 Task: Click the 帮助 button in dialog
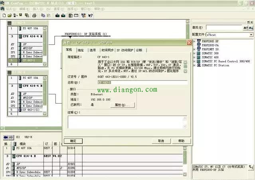point(181,141)
